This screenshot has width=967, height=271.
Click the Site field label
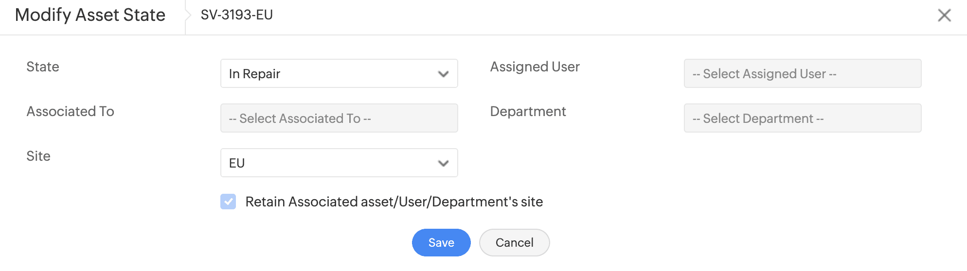pyautogui.click(x=38, y=156)
